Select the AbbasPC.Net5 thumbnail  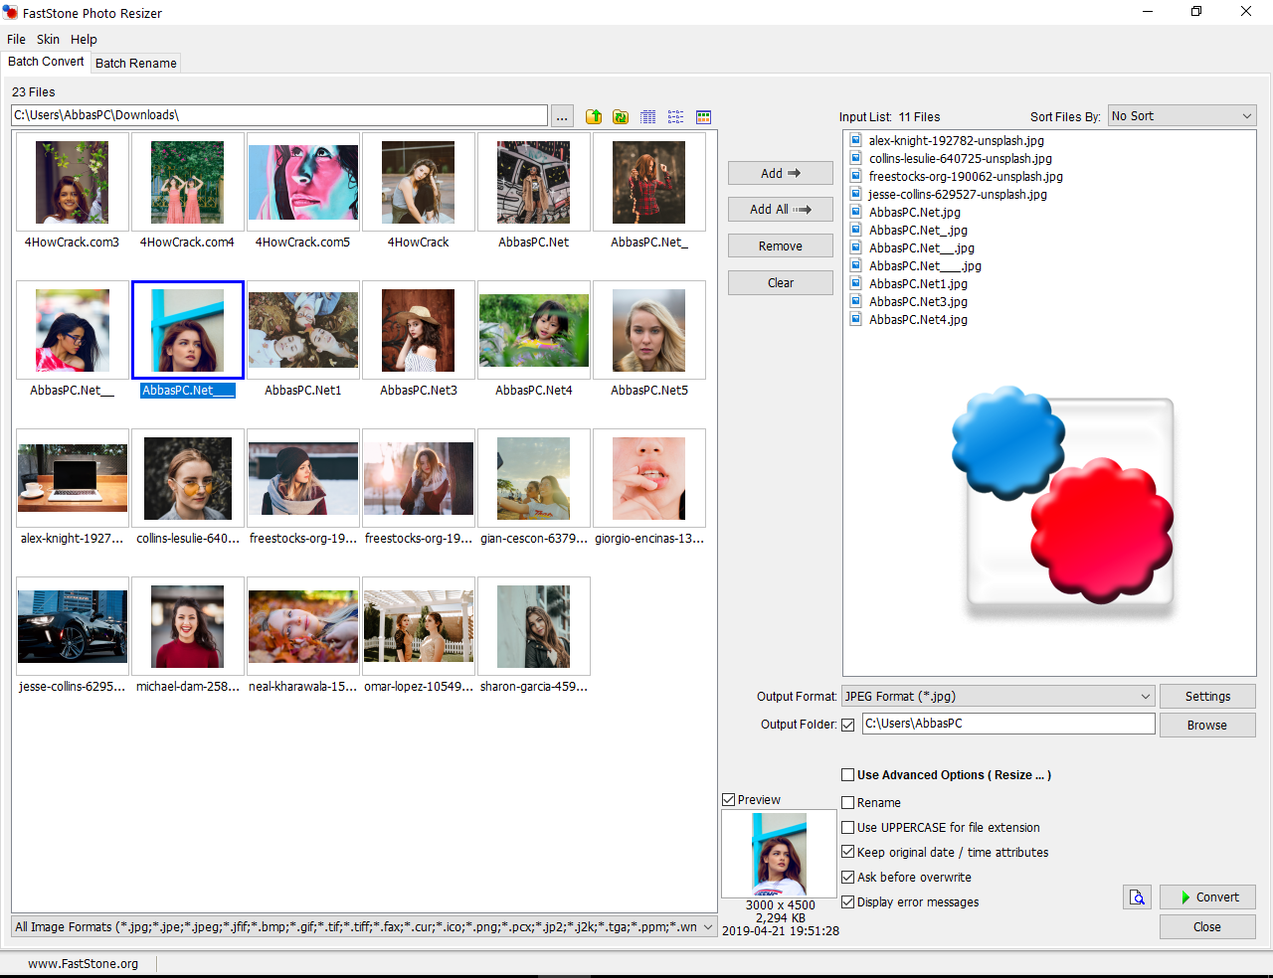point(648,331)
